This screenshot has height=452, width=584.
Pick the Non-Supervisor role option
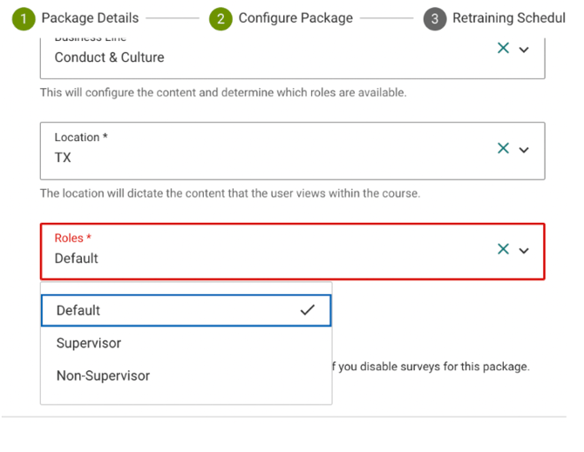pos(186,375)
